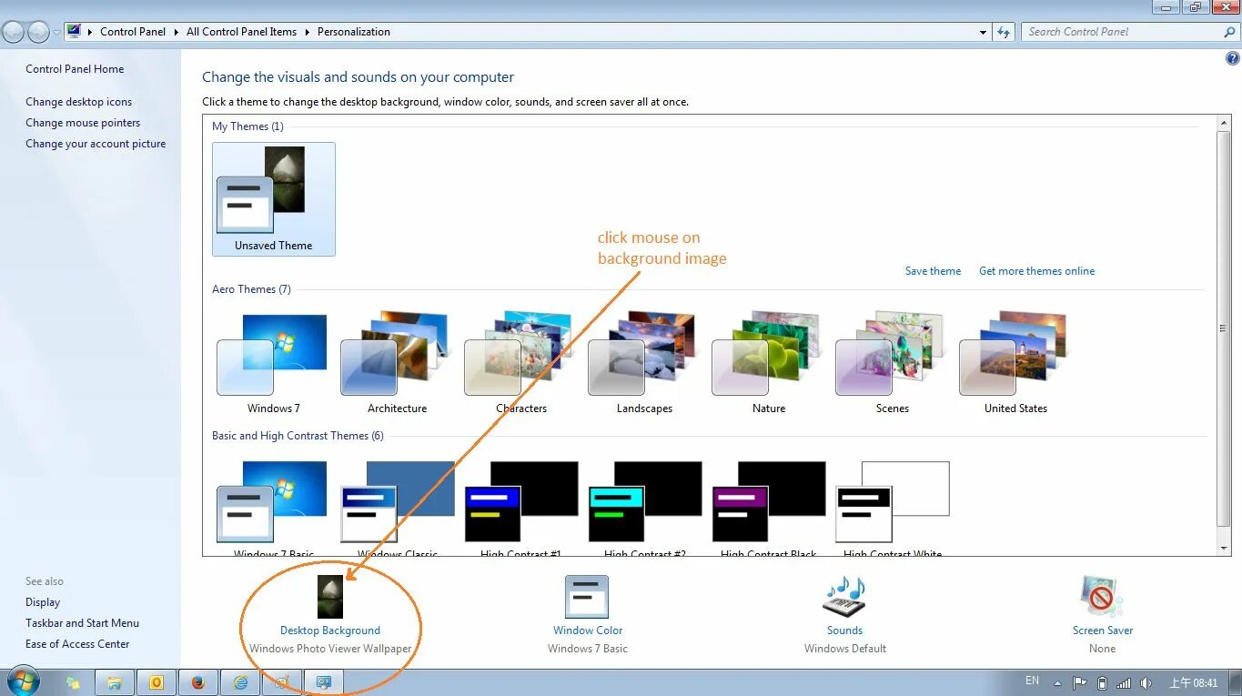Click All Control Panel Items breadcrumb

pyautogui.click(x=241, y=32)
